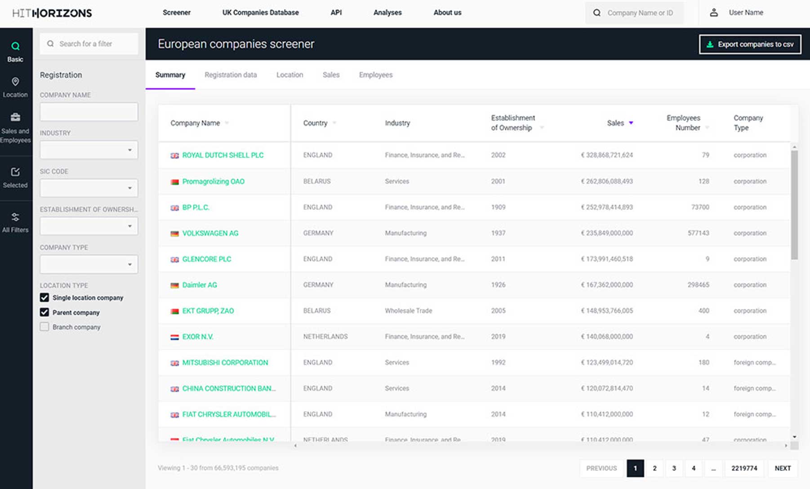Image resolution: width=810 pixels, height=489 pixels.
Task: Uncheck Single location company checkbox
Action: click(45, 298)
